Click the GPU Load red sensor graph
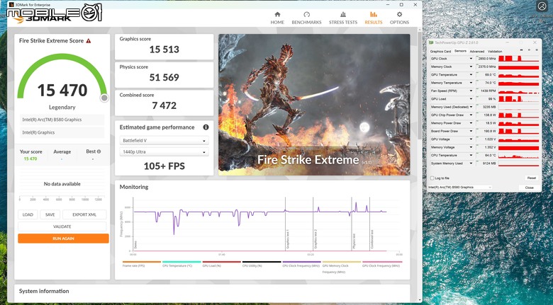The height and width of the screenshot is (305, 553). pos(518,99)
